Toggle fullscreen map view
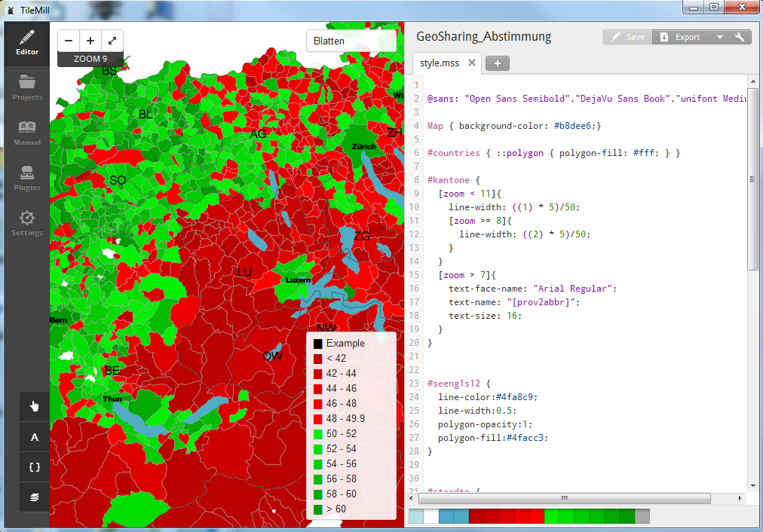 coord(112,41)
